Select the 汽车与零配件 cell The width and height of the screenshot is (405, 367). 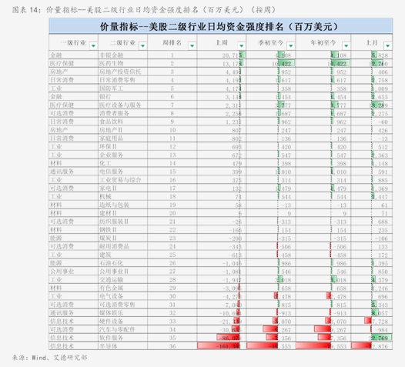point(123,329)
